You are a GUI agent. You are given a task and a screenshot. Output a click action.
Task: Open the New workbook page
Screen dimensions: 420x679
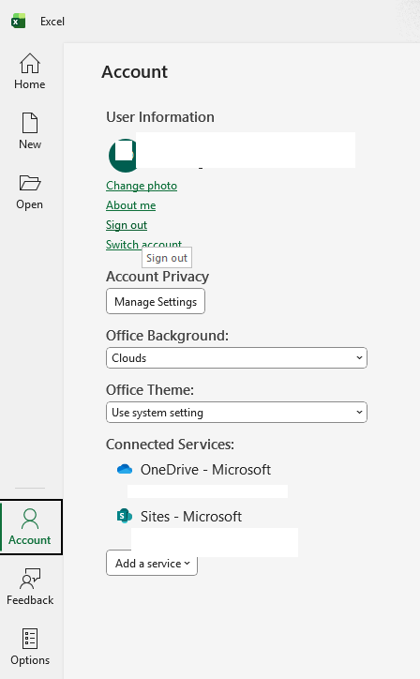pyautogui.click(x=29, y=131)
